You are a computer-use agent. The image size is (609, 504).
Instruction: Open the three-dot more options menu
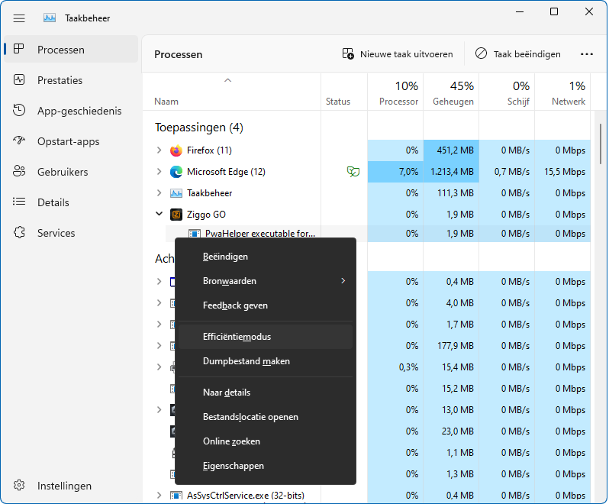coord(586,54)
